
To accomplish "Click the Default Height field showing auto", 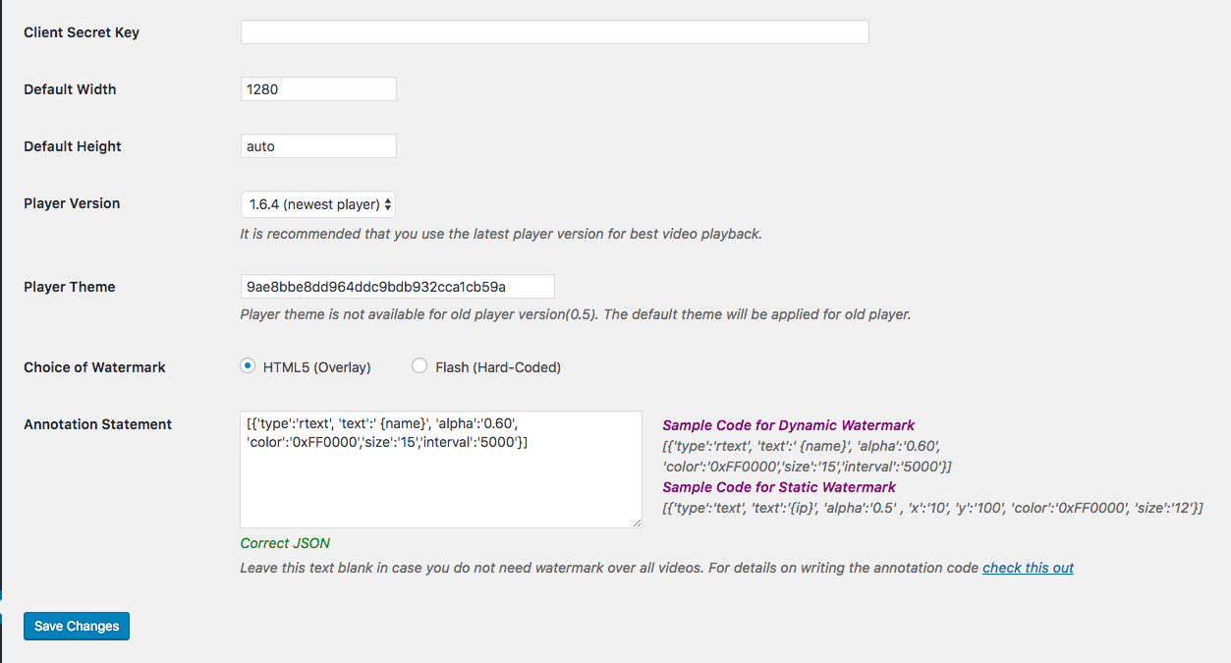I will (318, 146).
